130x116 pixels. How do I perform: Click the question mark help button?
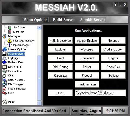[115, 4]
